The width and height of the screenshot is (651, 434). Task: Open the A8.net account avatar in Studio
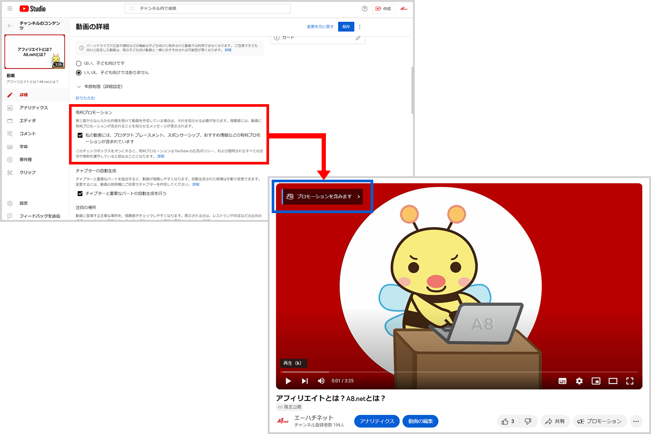pos(404,9)
